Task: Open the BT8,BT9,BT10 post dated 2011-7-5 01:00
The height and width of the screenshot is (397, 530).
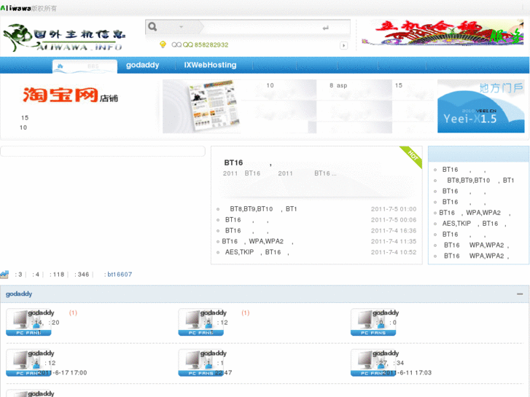Action: coord(263,209)
